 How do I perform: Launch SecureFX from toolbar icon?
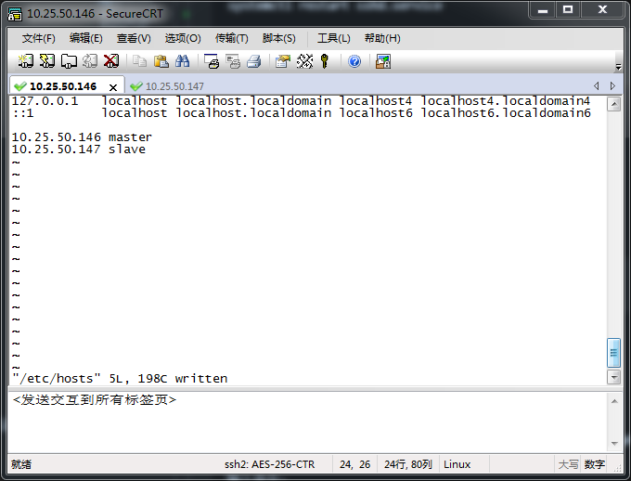(382, 61)
